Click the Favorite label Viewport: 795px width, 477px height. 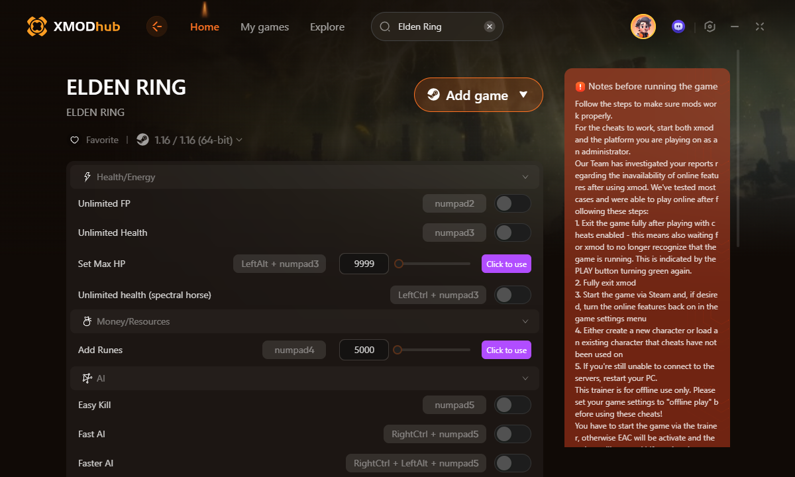102,140
